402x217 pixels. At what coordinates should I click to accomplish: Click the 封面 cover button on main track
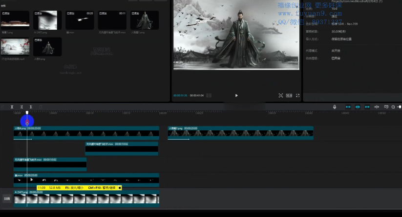point(7,199)
